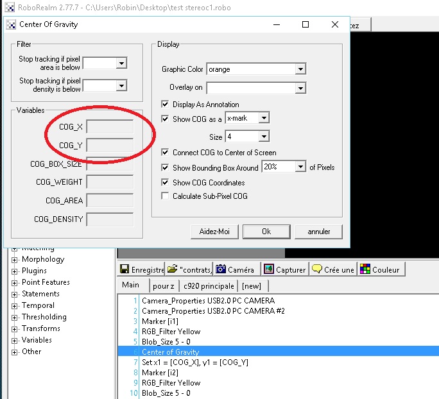
Task: Open the x-mark shape dropdown
Action: tap(264, 118)
